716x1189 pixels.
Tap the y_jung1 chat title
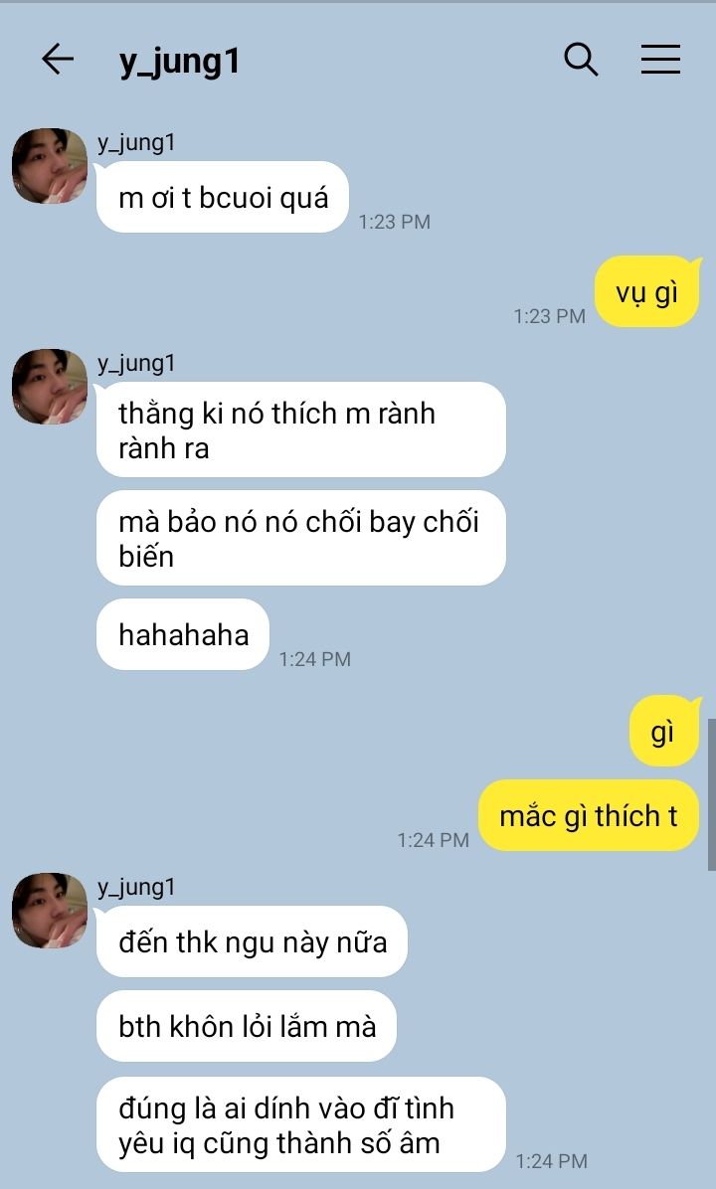179,61
